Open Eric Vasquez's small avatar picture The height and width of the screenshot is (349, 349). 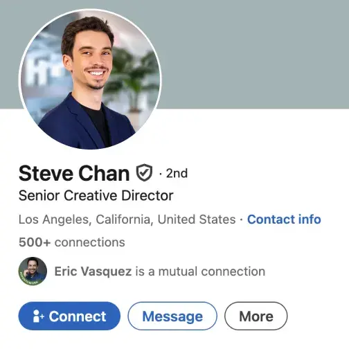33,271
